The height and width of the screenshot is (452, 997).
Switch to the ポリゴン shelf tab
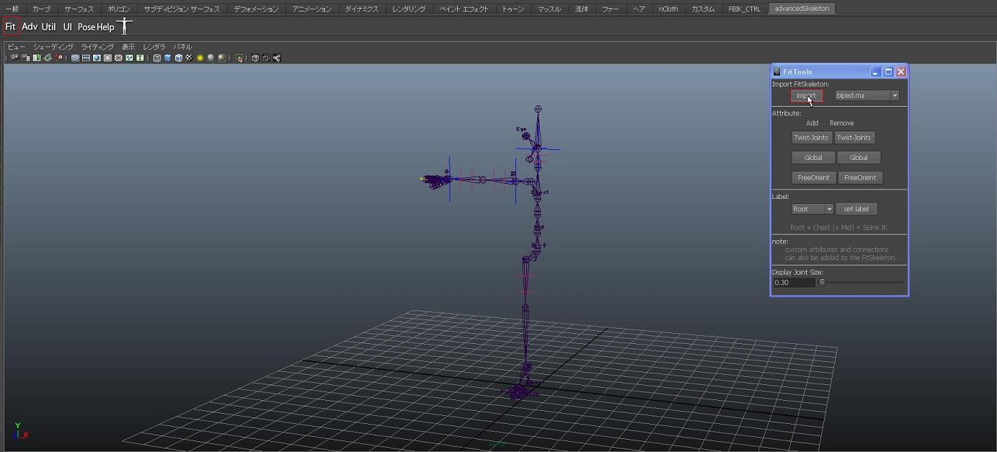click(x=119, y=9)
